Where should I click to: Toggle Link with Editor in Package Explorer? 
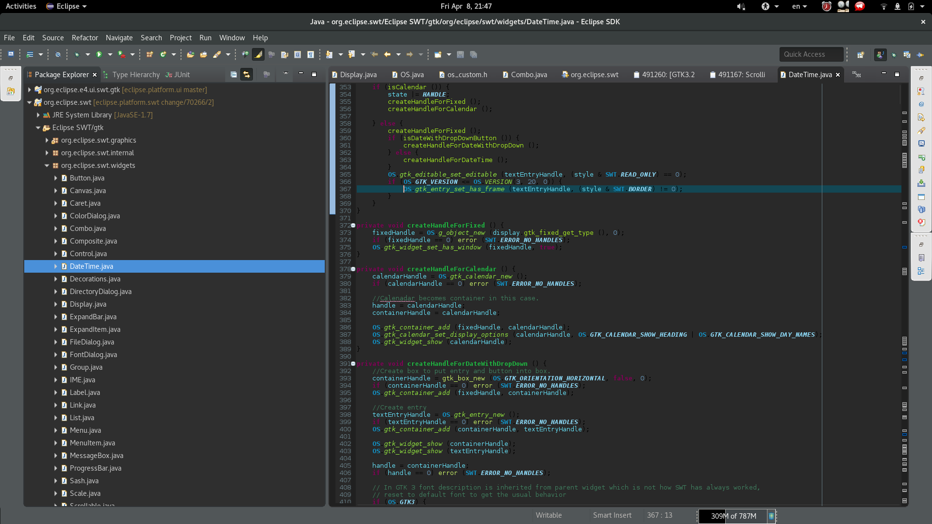pyautogui.click(x=247, y=74)
